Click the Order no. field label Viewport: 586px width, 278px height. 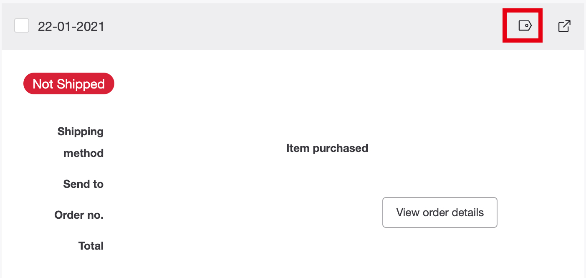[79, 215]
